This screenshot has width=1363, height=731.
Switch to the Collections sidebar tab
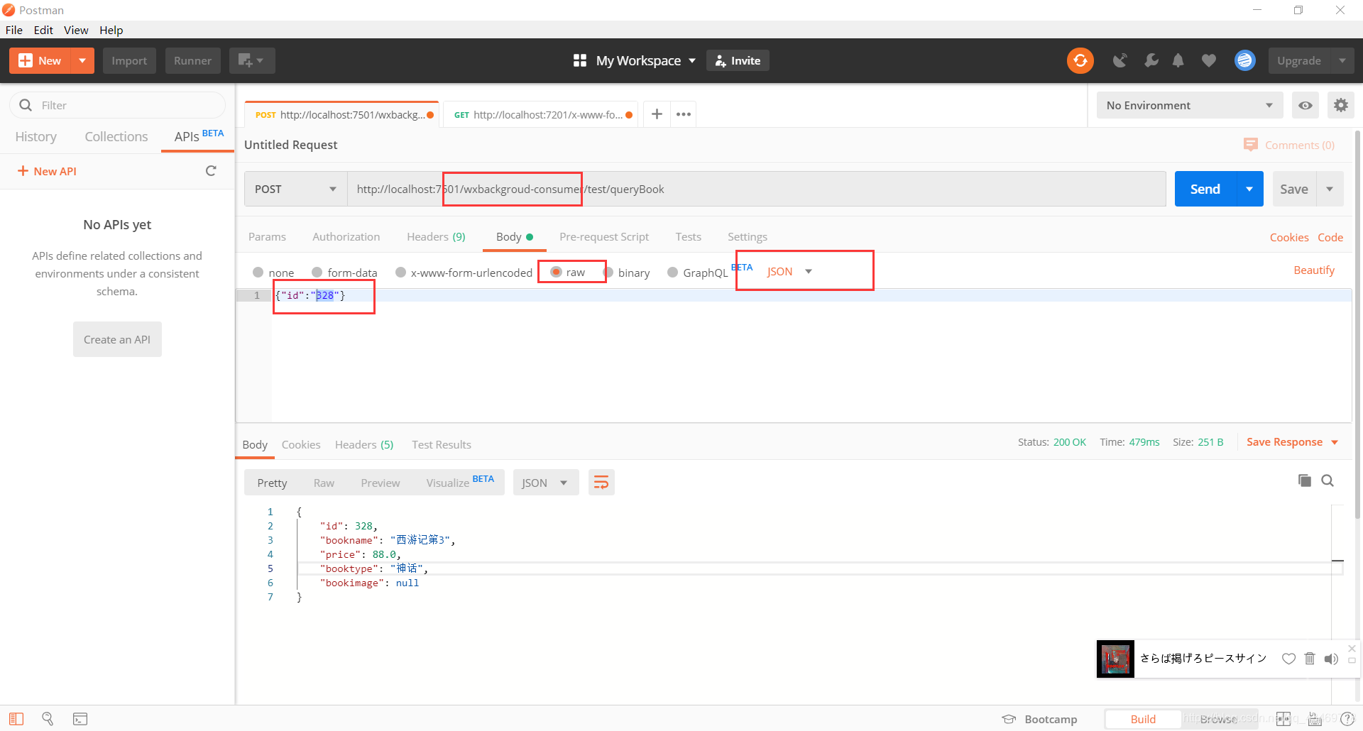(x=116, y=136)
